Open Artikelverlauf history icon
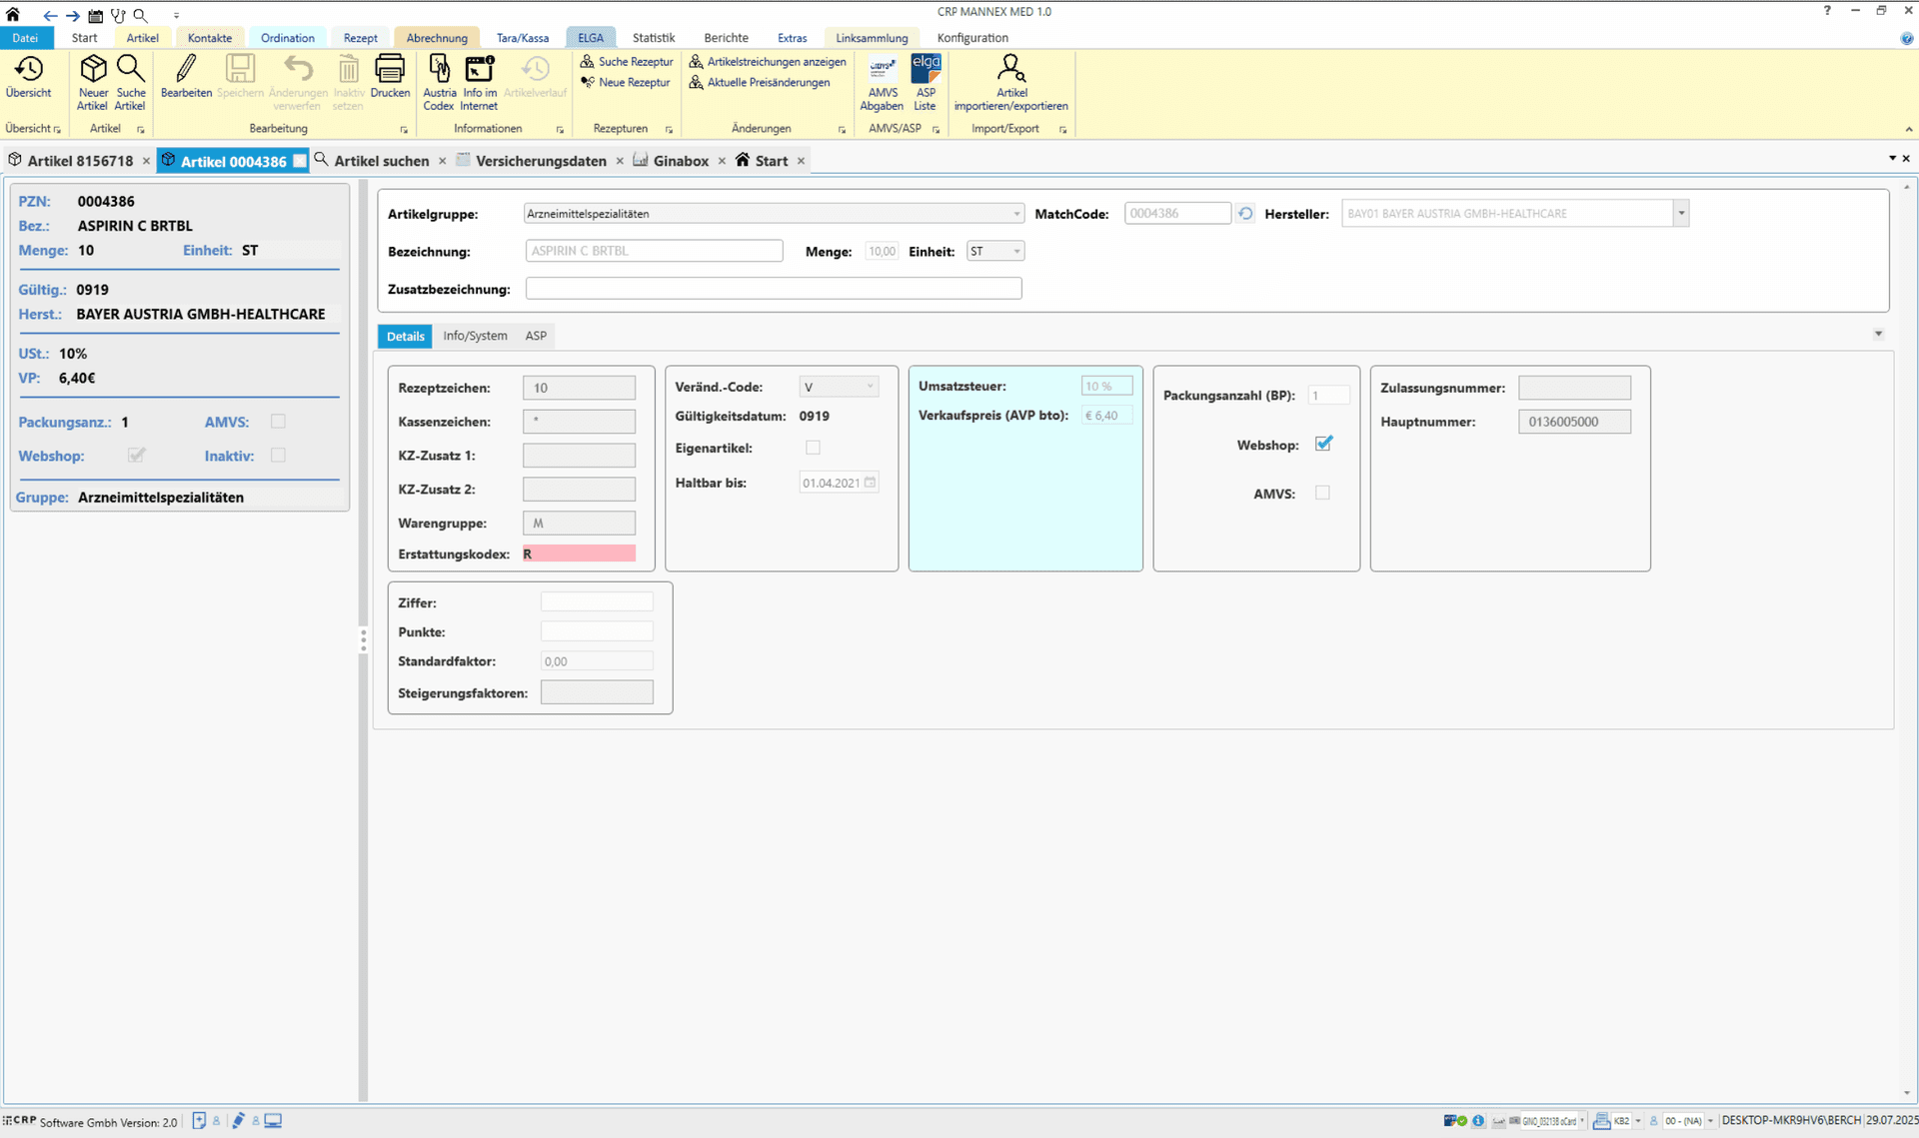Viewport: 1919px width, 1138px height. click(535, 77)
